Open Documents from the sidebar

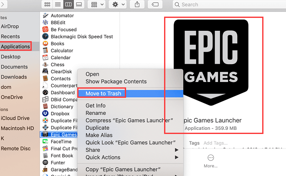pyautogui.click(x=14, y=67)
